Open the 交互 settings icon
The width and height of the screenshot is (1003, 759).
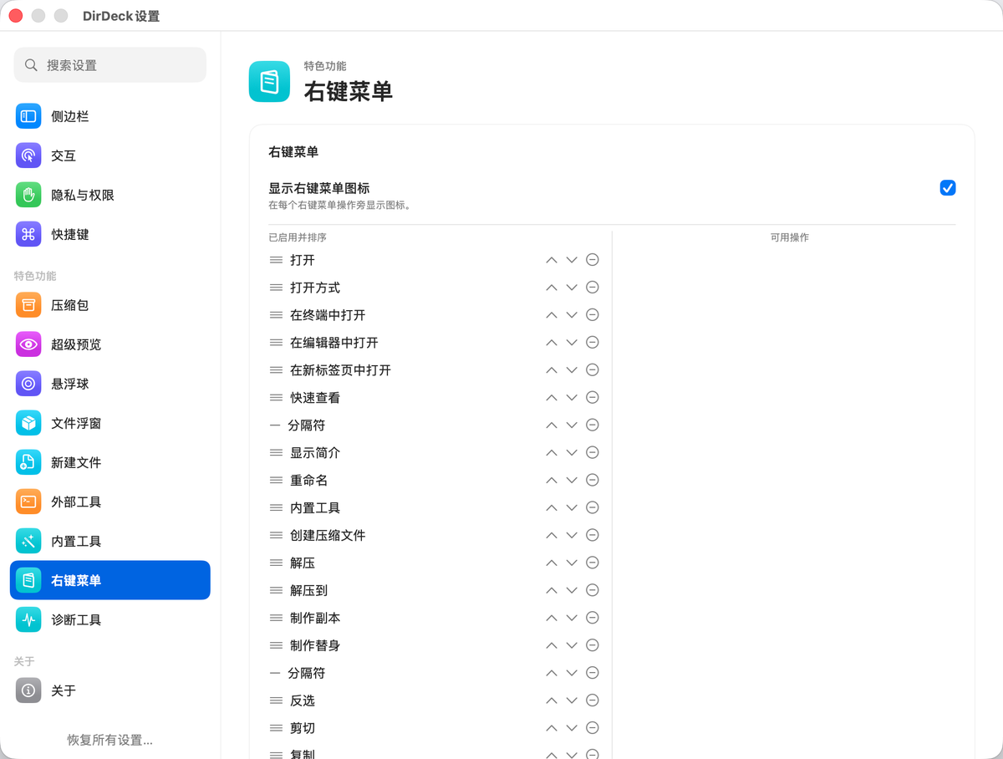click(x=28, y=155)
